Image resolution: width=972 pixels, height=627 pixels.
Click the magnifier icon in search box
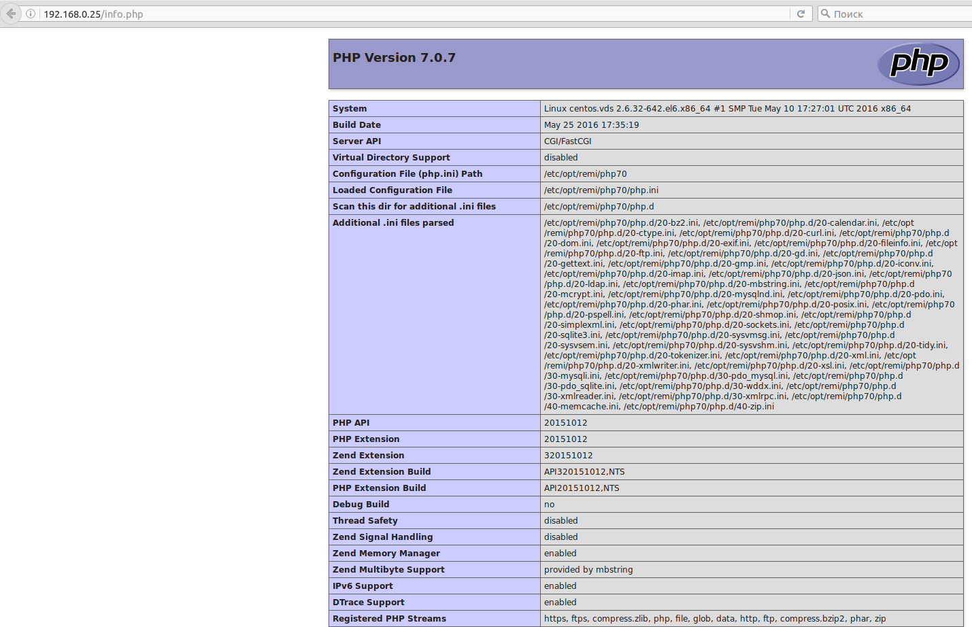(826, 14)
